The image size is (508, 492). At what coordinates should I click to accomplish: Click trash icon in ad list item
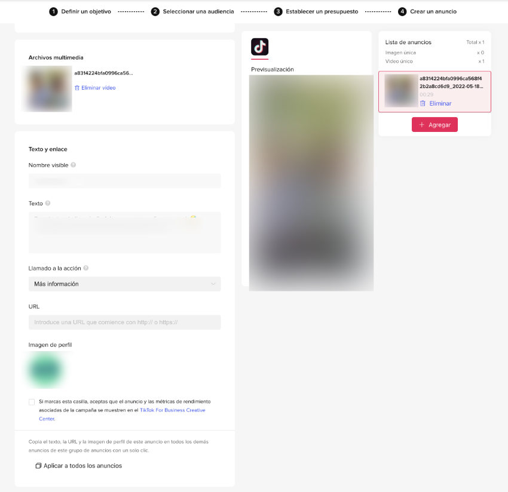423,103
